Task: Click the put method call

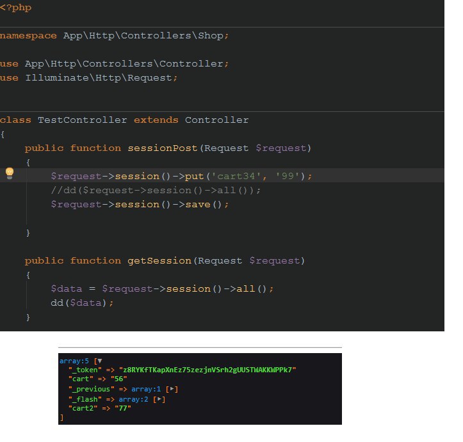Action: coord(194,176)
